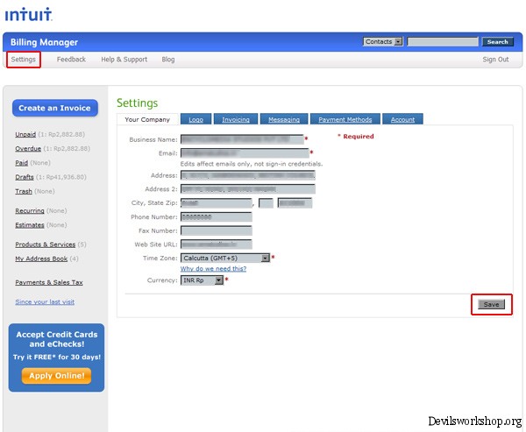Open the Drafts link

coord(25,177)
